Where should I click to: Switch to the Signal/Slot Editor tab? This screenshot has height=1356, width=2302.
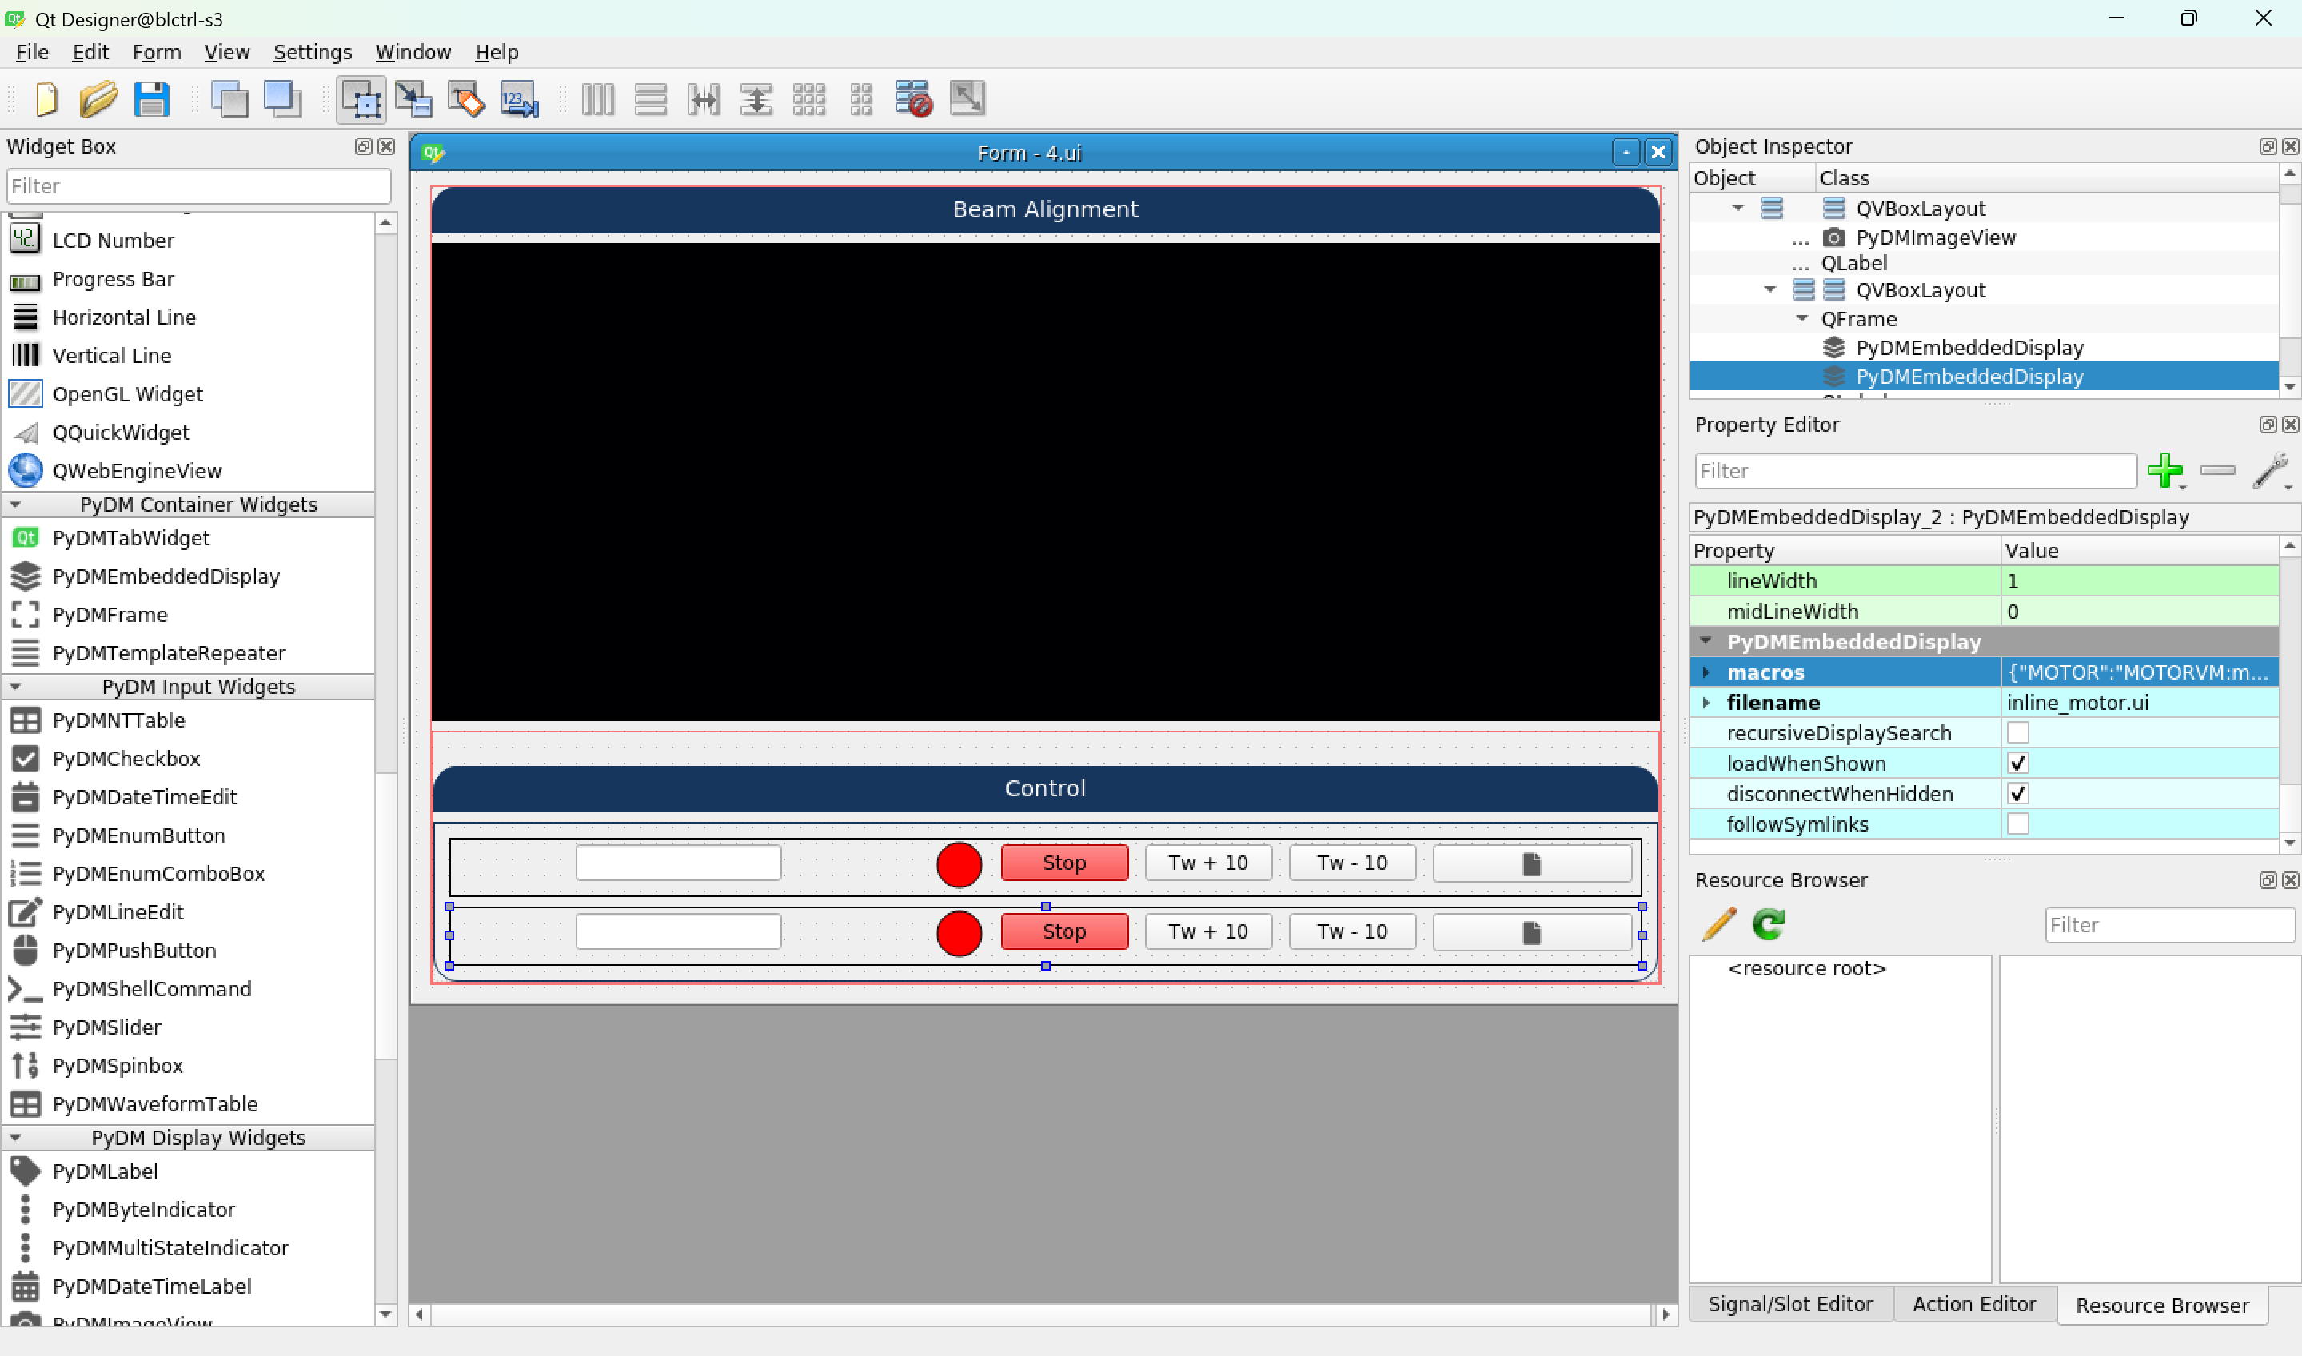[x=1789, y=1304]
